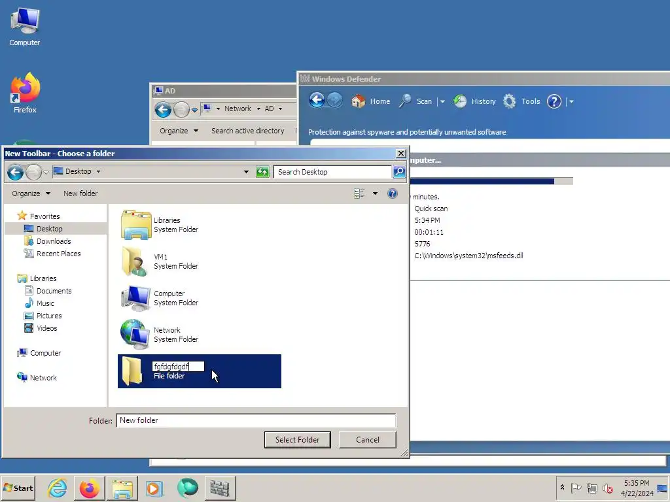
Task: Click the muted volume tray icon
Action: (x=607, y=488)
